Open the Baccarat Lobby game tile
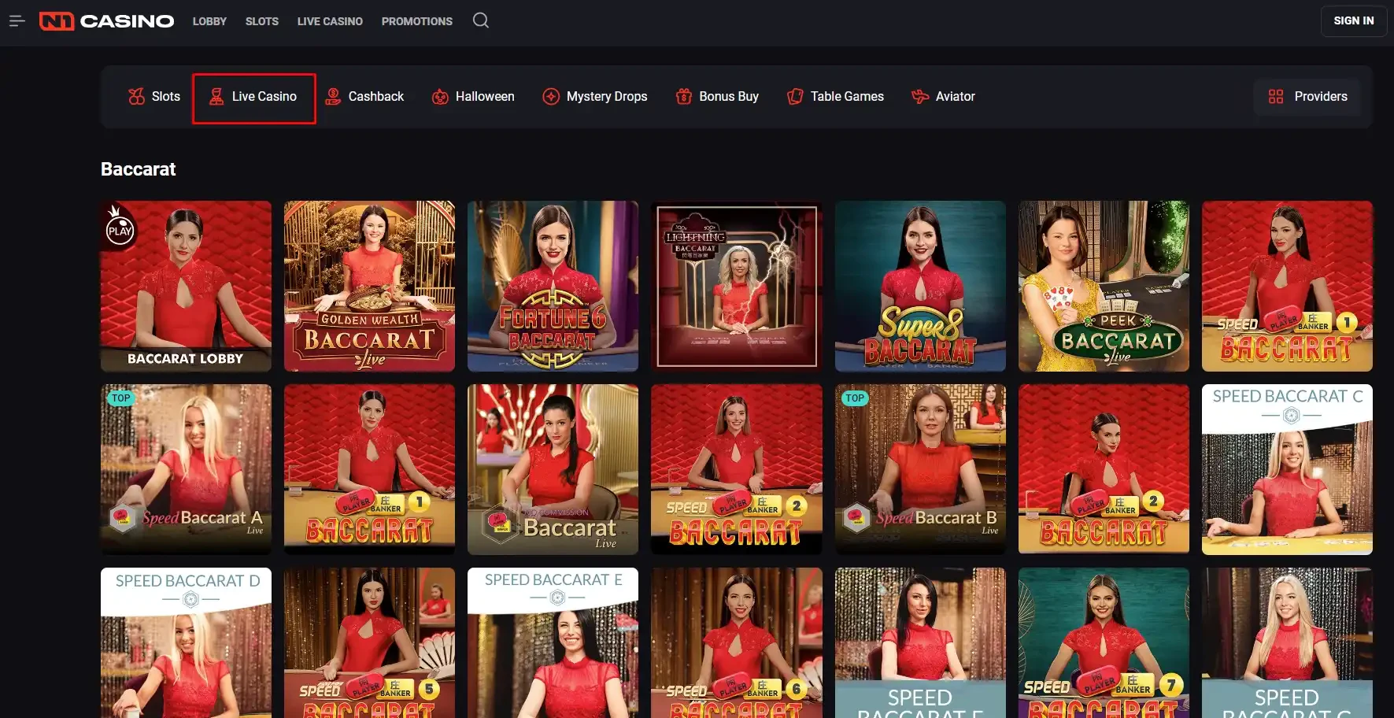1394x718 pixels. tap(186, 287)
